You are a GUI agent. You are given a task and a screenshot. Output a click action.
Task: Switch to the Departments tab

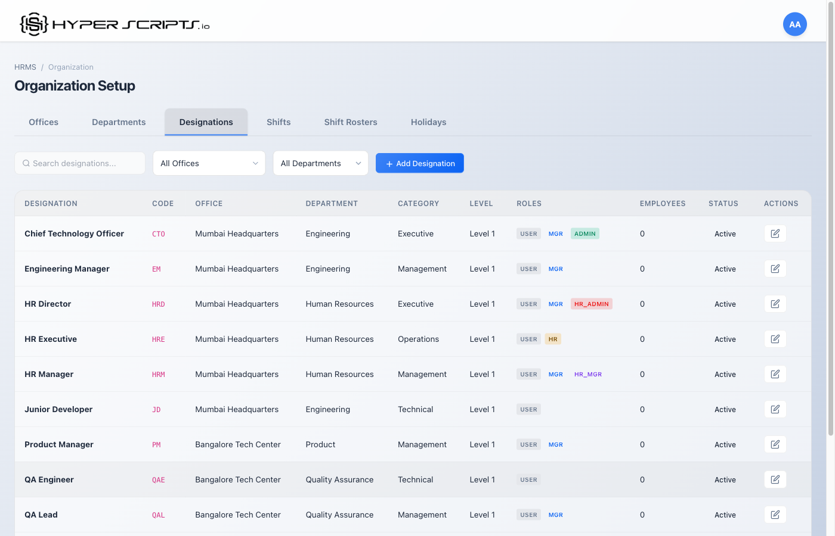[x=119, y=122]
